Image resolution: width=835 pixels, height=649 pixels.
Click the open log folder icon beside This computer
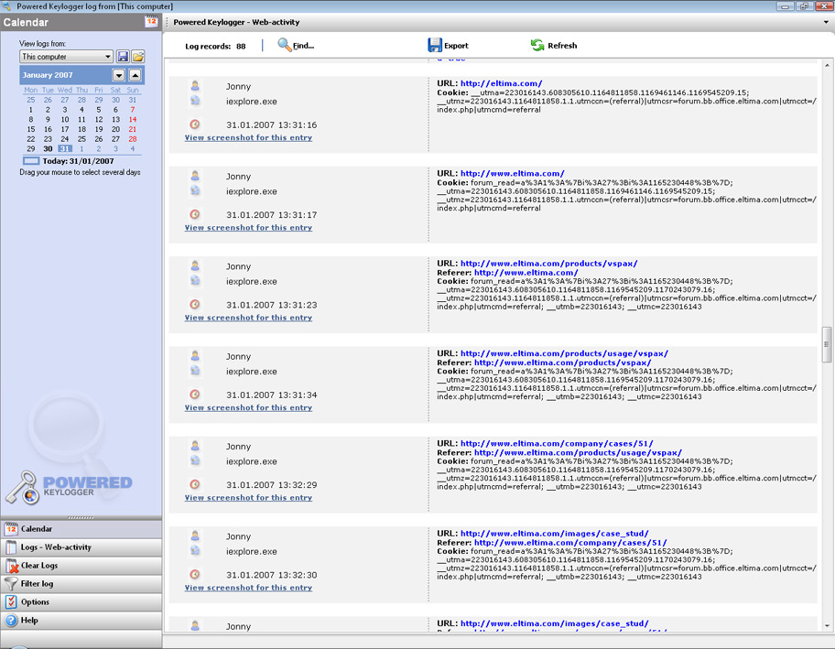click(x=138, y=57)
